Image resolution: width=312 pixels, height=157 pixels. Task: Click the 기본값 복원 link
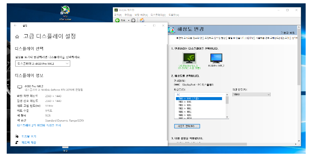click(287, 33)
